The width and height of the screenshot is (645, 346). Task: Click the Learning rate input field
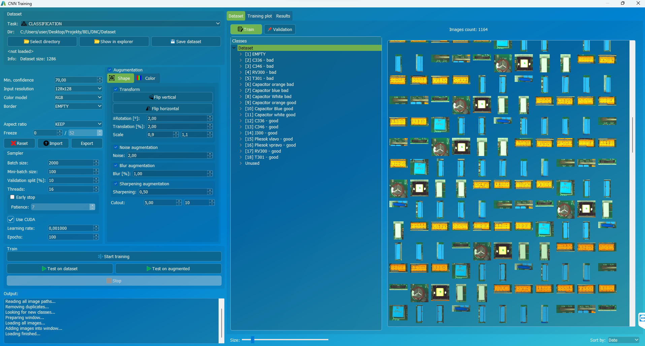tap(71, 228)
